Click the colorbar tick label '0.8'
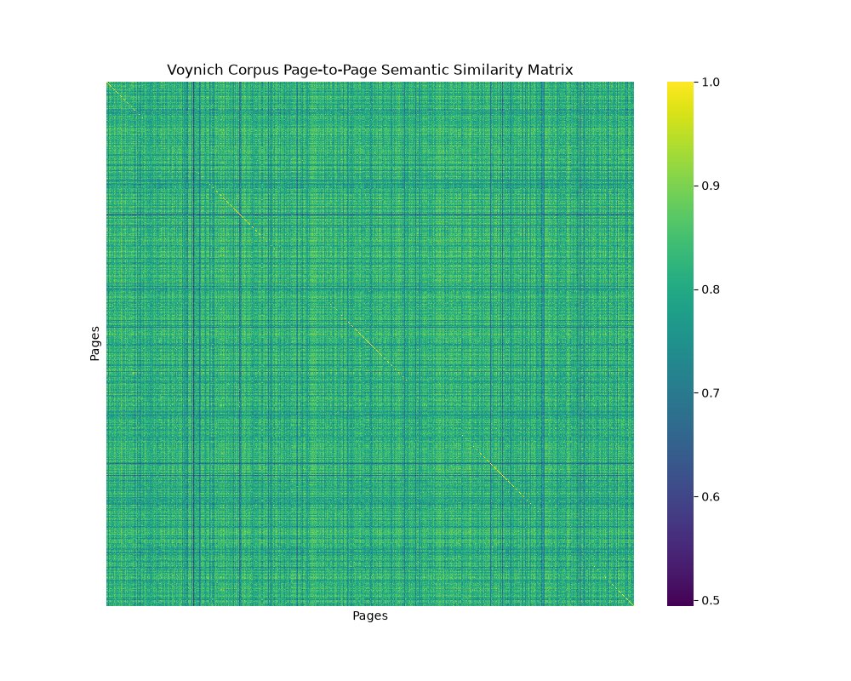Screen dimensions: 851x681 tap(711, 289)
